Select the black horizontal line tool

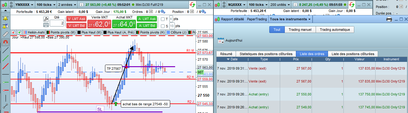[5, 74]
